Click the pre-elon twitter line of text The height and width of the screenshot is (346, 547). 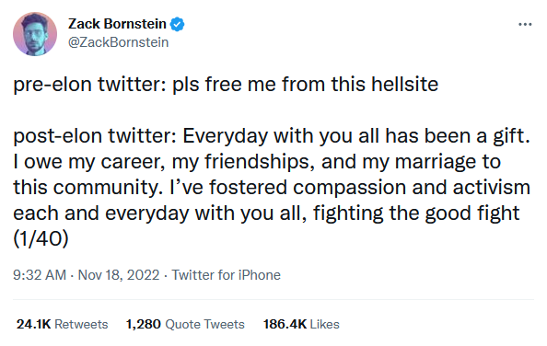[226, 85]
